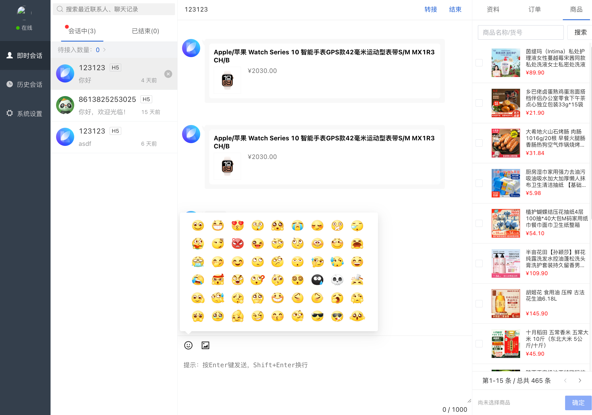The width and height of the screenshot is (592, 415).
Task: Open the 茵缇玛 product image thumbnail
Action: (x=505, y=63)
